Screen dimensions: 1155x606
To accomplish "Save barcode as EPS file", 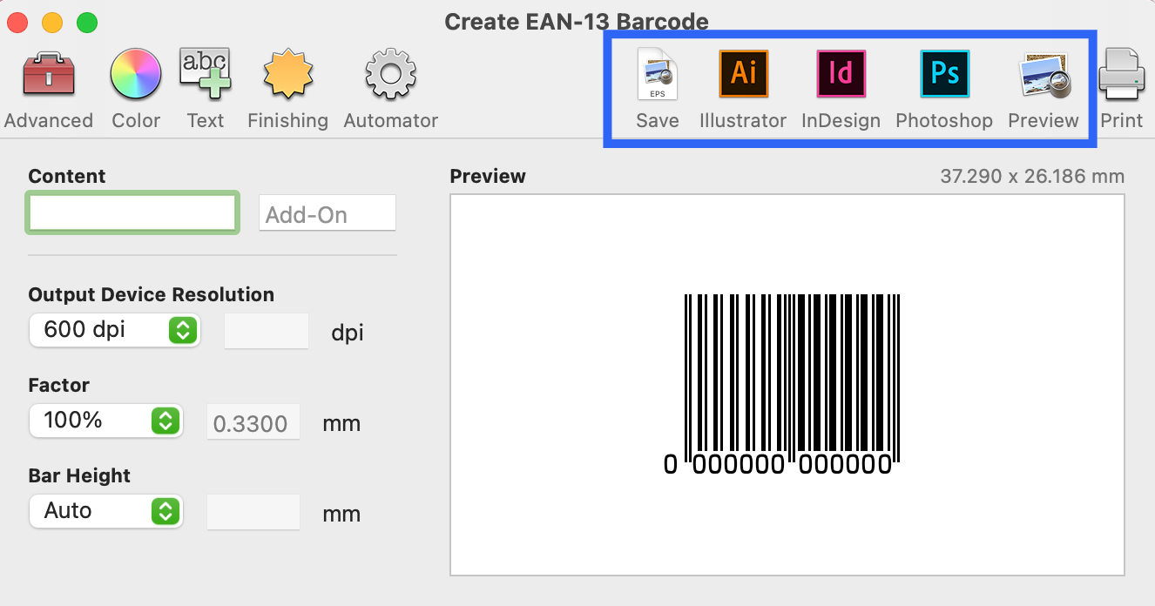I will pos(657,90).
